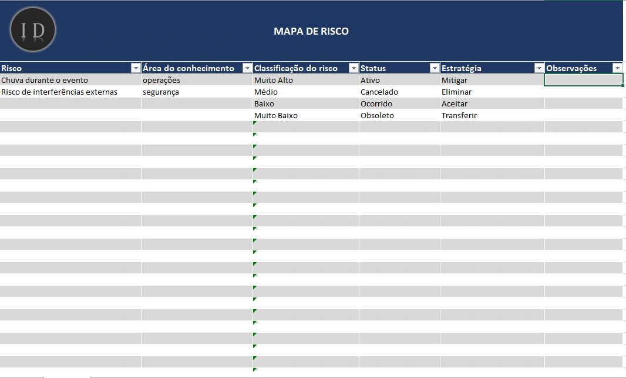Open the Risco column filter dropdown
This screenshot has width=626, height=378.
point(136,68)
